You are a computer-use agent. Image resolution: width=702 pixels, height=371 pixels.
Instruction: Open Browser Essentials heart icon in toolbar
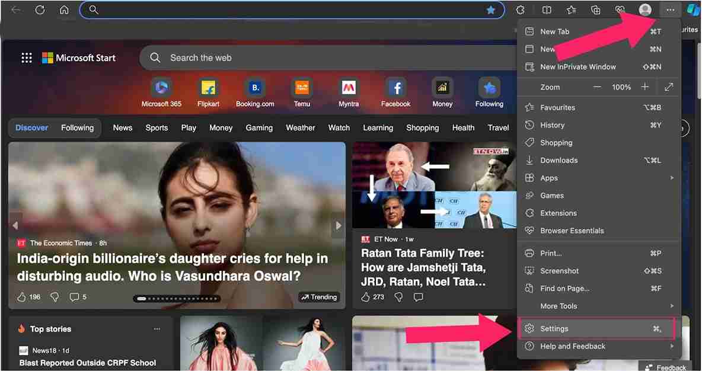620,10
